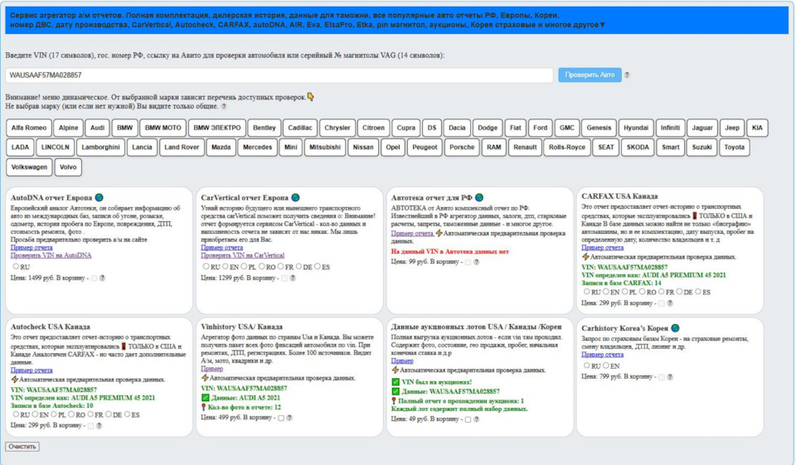Expand the blue banner via the arrow after 'многое другое'
The width and height of the screenshot is (796, 465).
coord(603,25)
